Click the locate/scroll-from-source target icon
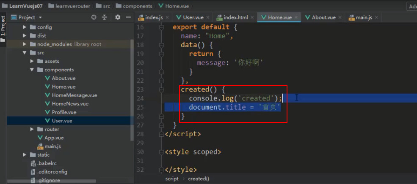 94,17
